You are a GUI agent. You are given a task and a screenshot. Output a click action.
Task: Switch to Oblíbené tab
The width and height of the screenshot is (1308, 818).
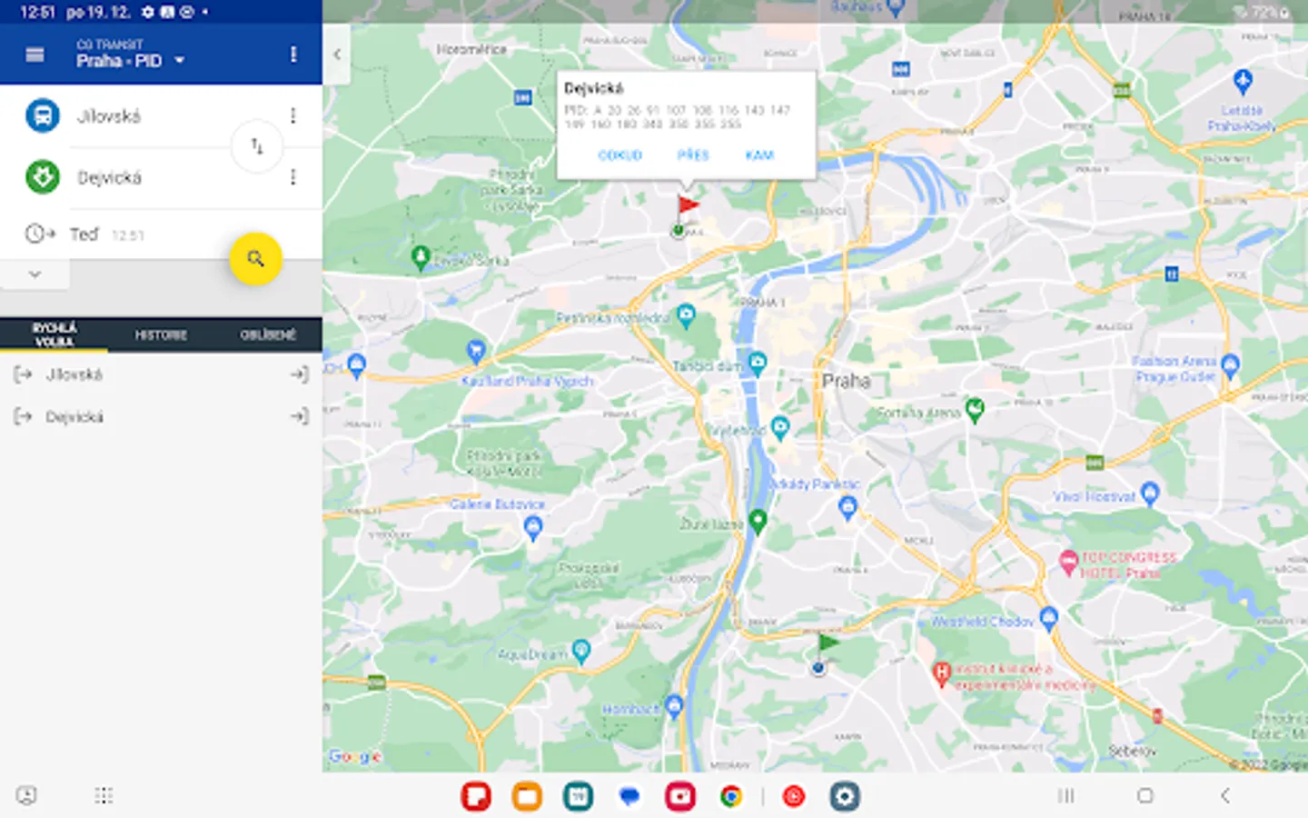click(x=268, y=334)
